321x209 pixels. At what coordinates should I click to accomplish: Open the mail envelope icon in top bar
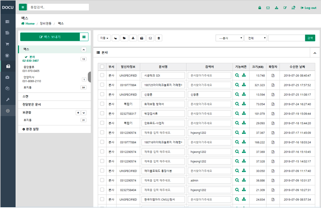pyautogui.click(x=268, y=8)
